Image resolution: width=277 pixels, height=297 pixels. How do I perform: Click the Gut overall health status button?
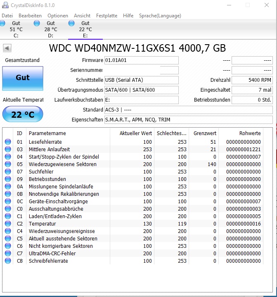[23, 78]
